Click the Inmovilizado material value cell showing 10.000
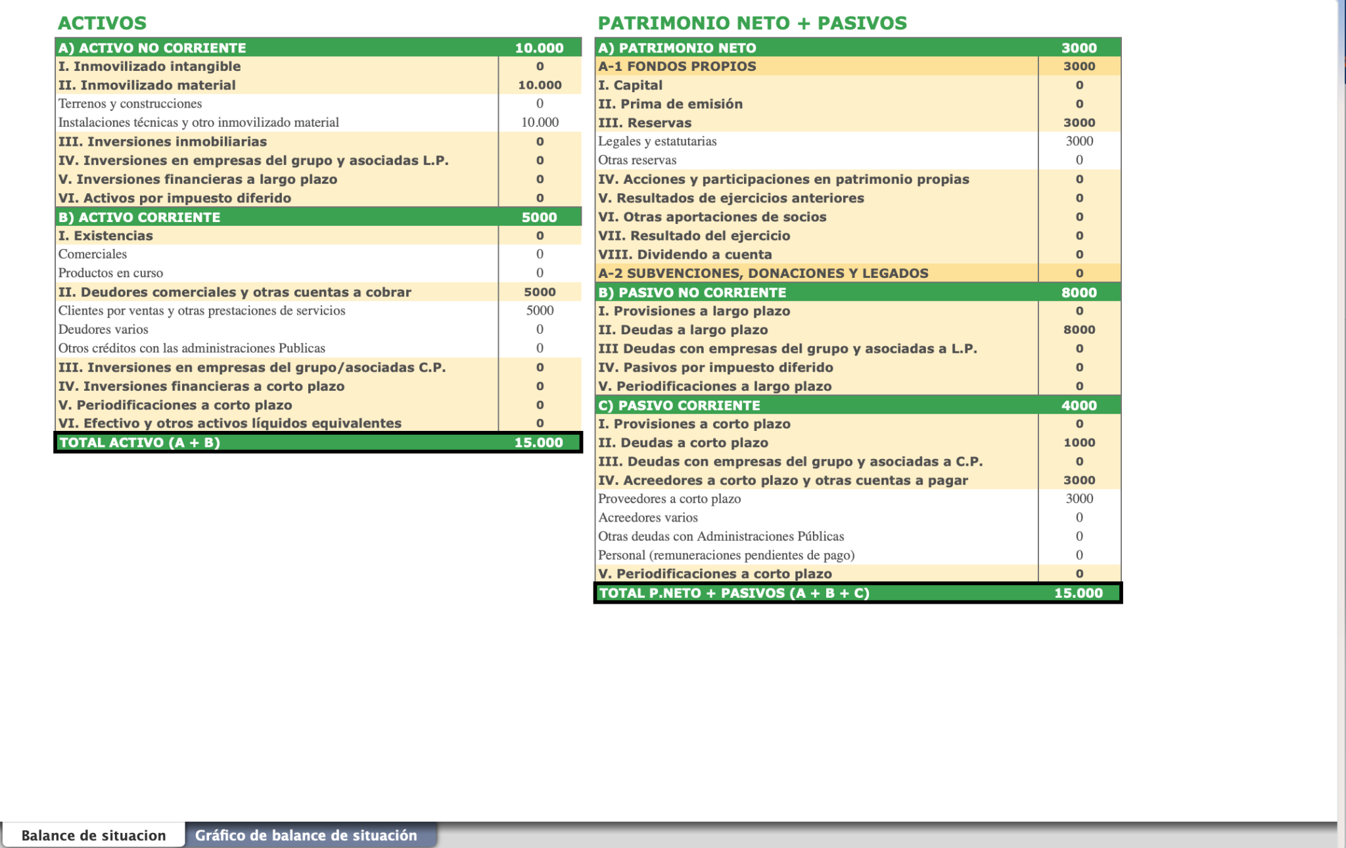The height and width of the screenshot is (848, 1346). 540,85
